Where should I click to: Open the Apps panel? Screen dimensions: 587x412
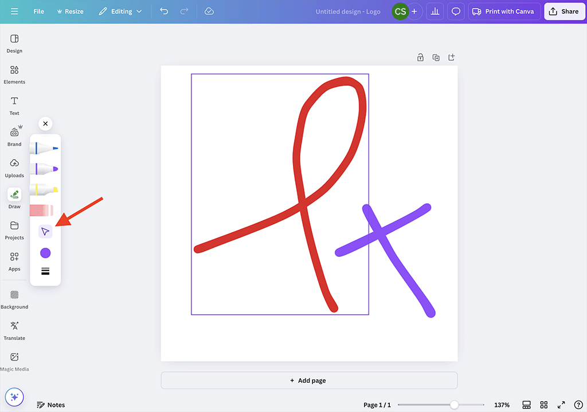pyautogui.click(x=14, y=262)
